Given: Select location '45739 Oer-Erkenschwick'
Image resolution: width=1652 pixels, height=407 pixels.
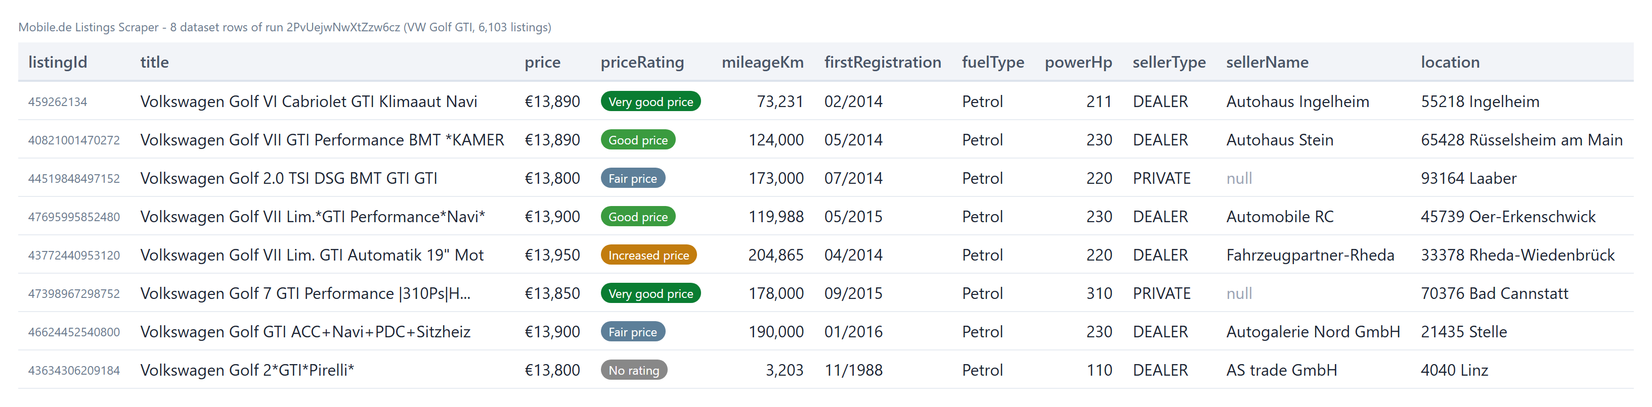Looking at the screenshot, I should [1508, 217].
